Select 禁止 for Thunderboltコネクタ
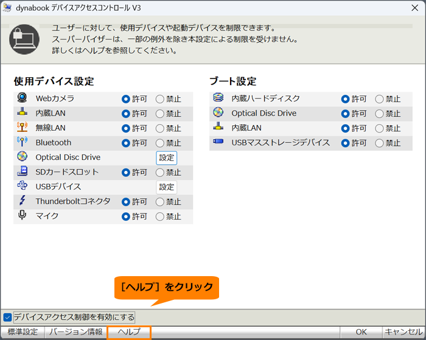The width and height of the screenshot is (426, 340). coord(159,202)
